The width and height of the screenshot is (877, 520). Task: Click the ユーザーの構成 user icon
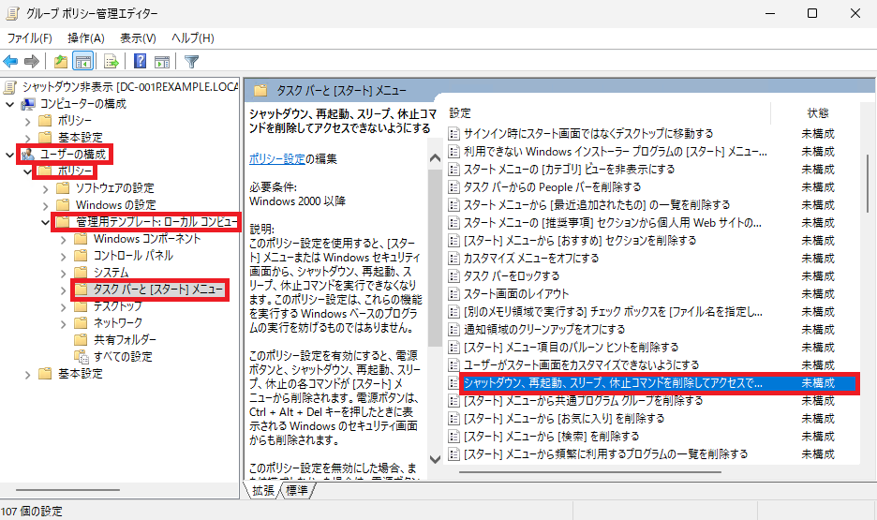(x=27, y=155)
